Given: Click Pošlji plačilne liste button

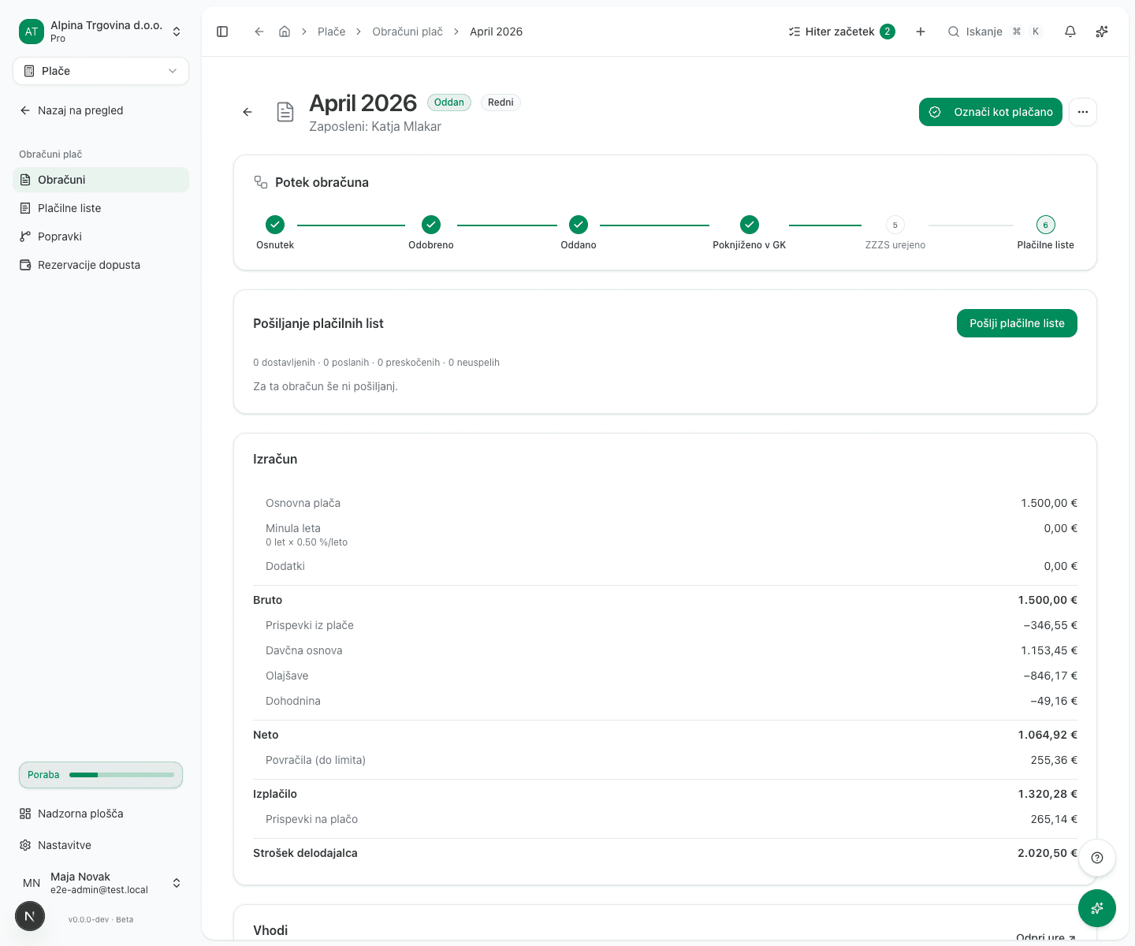Looking at the screenshot, I should (x=1017, y=323).
